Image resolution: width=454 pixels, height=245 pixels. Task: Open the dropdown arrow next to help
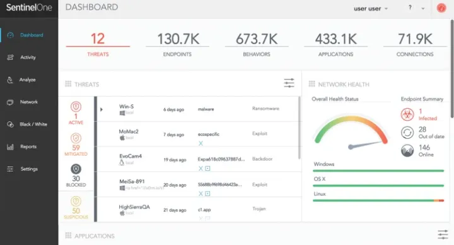(x=423, y=9)
